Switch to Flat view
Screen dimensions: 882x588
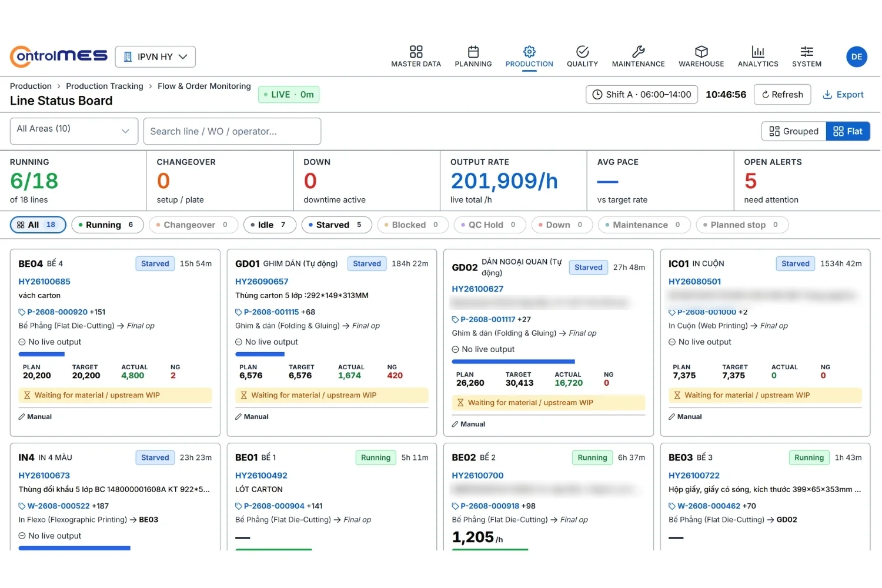tap(848, 131)
